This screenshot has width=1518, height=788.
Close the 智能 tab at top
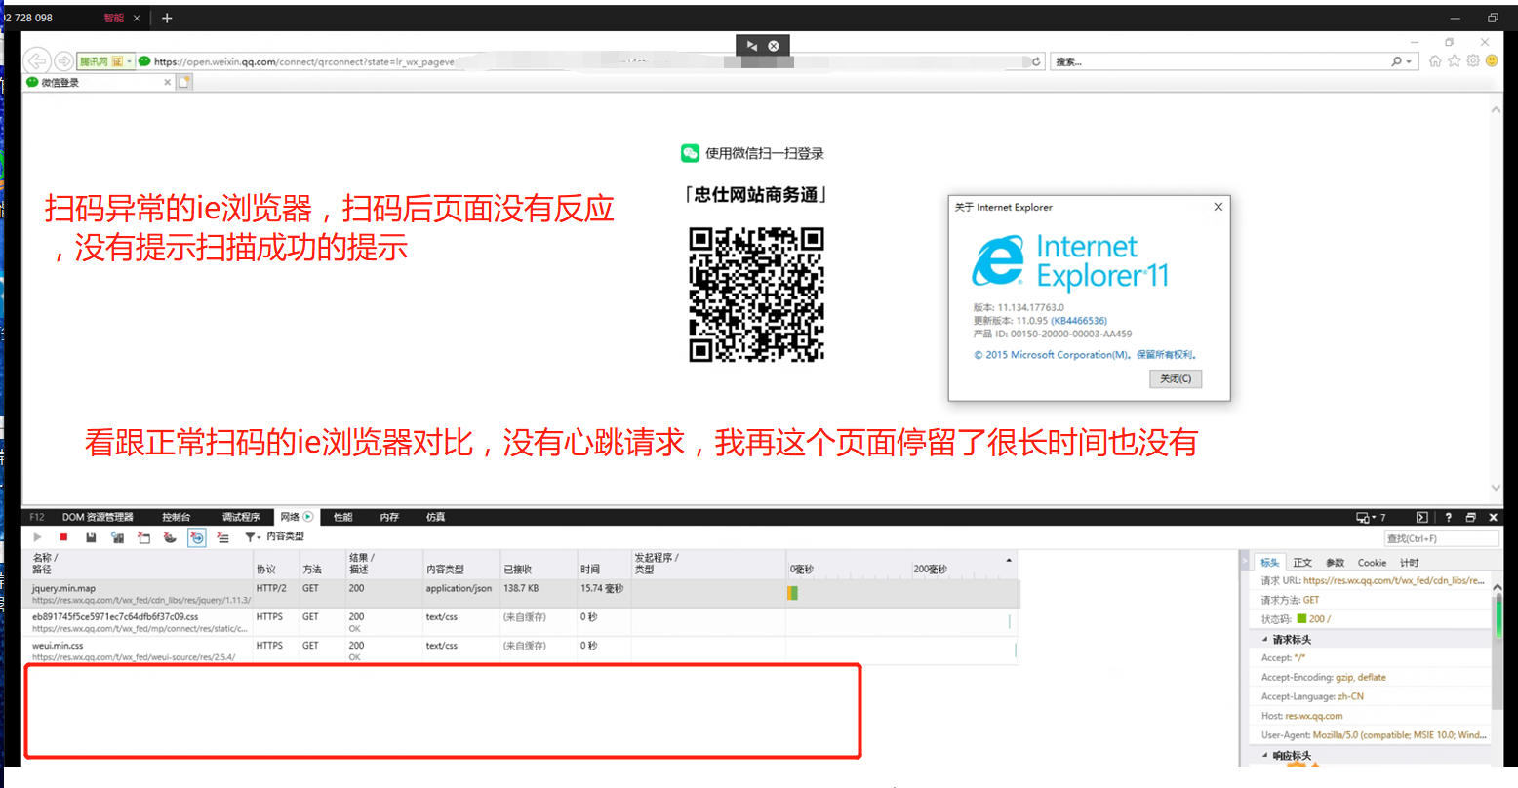pos(137,18)
